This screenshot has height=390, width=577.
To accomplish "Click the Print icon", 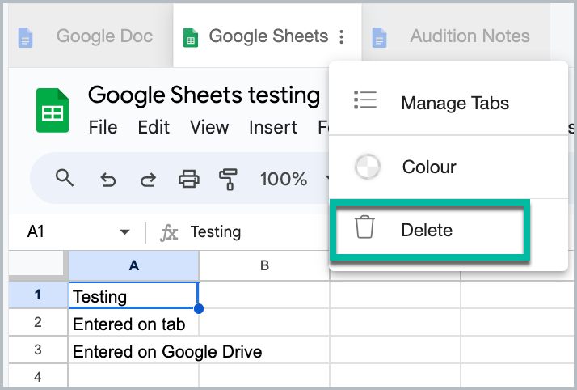I will click(x=189, y=179).
